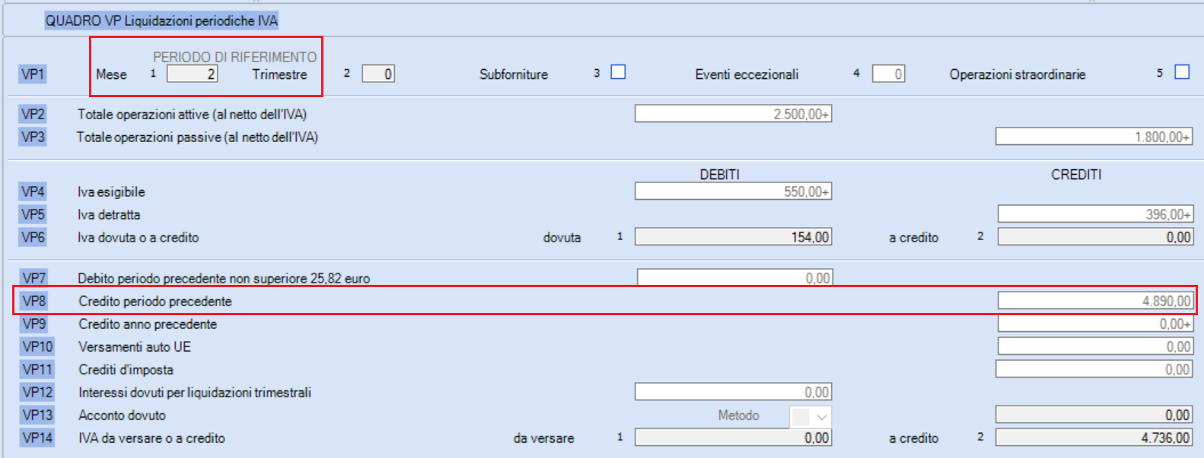1204x458 pixels.
Task: Open the Metodo dropdown in VP13
Action: [811, 416]
